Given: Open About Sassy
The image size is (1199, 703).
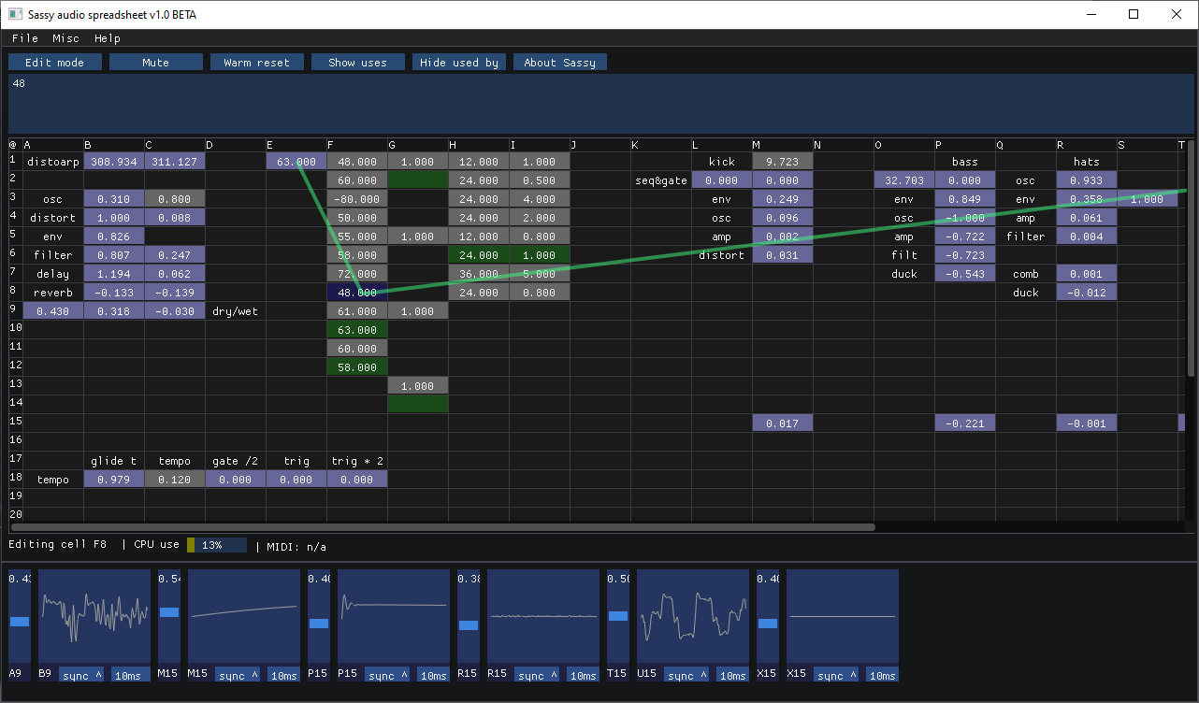Looking at the screenshot, I should tap(559, 62).
